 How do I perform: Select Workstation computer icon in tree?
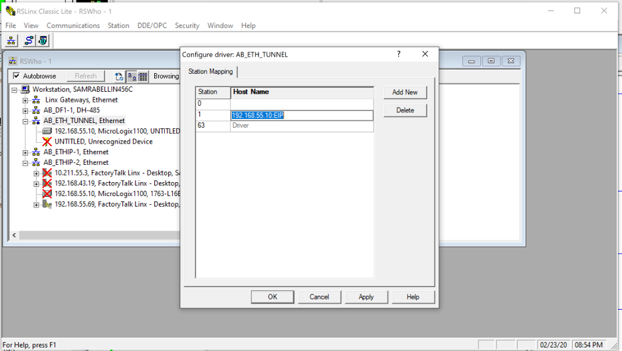tap(25, 89)
